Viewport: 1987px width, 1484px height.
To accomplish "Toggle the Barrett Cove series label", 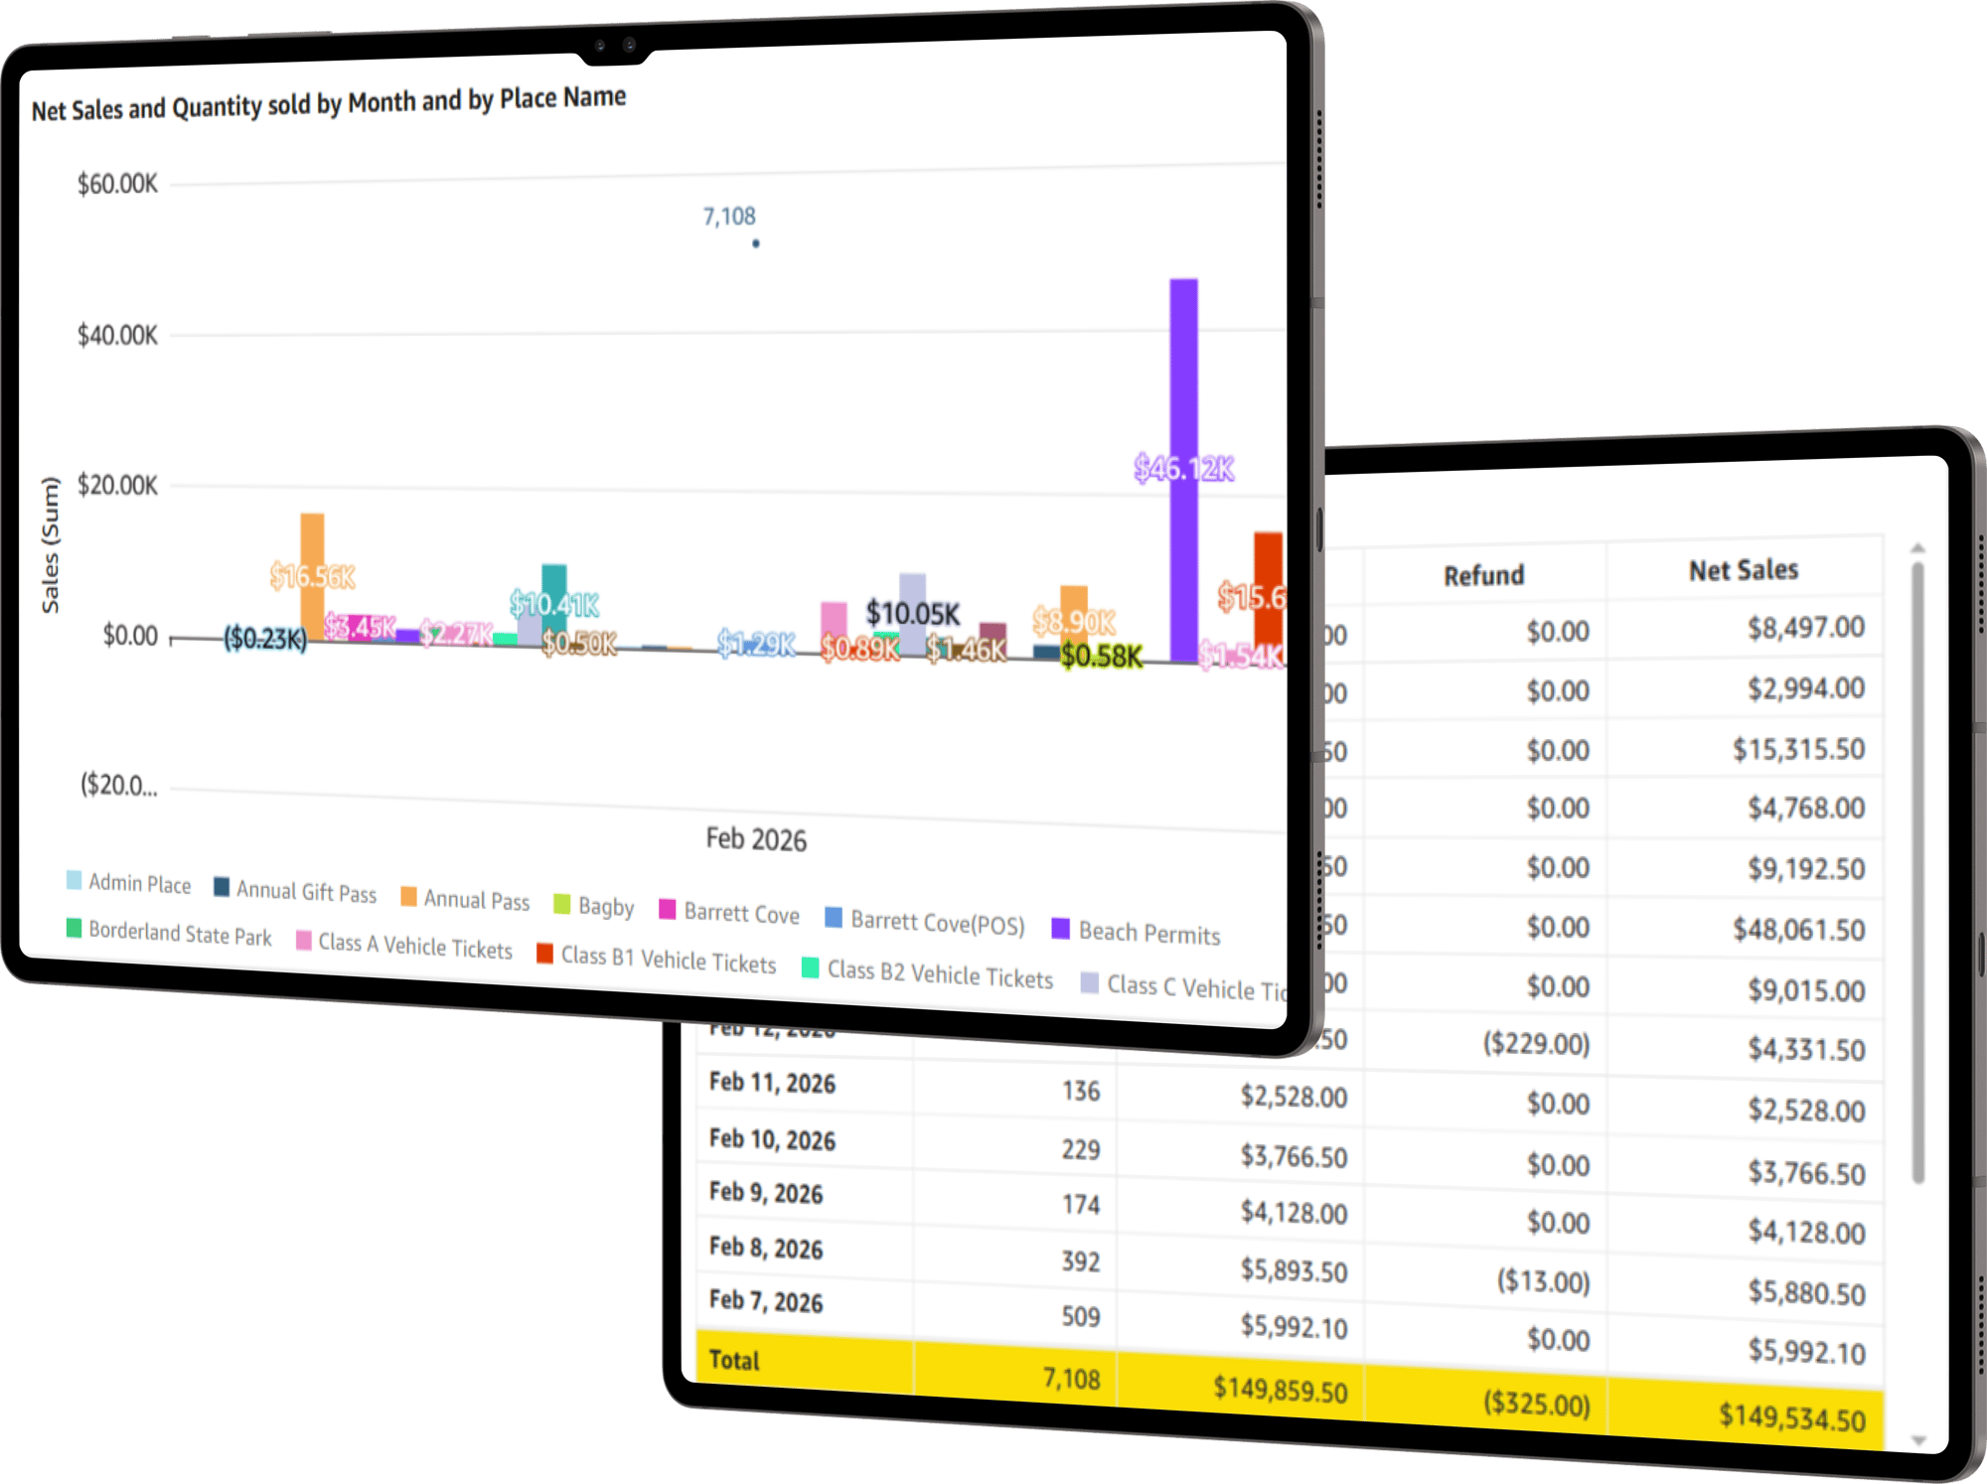I will pyautogui.click(x=741, y=914).
